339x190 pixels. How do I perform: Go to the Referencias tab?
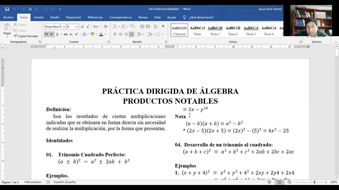[x=95, y=17]
